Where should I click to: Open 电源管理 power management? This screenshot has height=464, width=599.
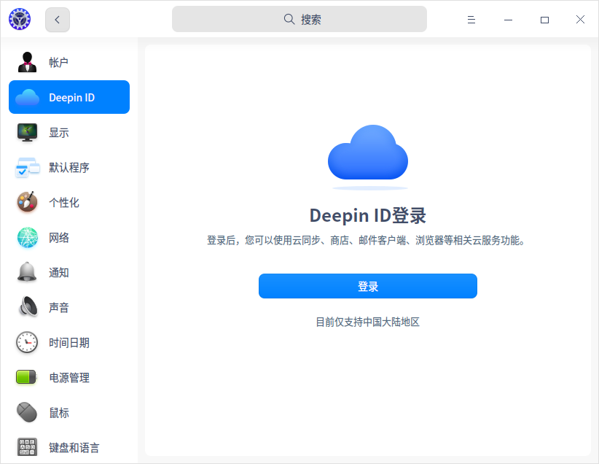(x=69, y=378)
